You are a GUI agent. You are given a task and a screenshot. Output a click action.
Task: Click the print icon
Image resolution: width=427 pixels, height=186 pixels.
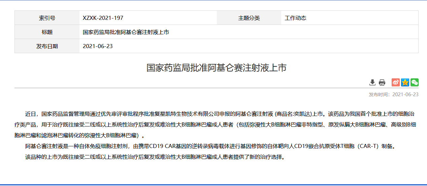click(x=382, y=82)
